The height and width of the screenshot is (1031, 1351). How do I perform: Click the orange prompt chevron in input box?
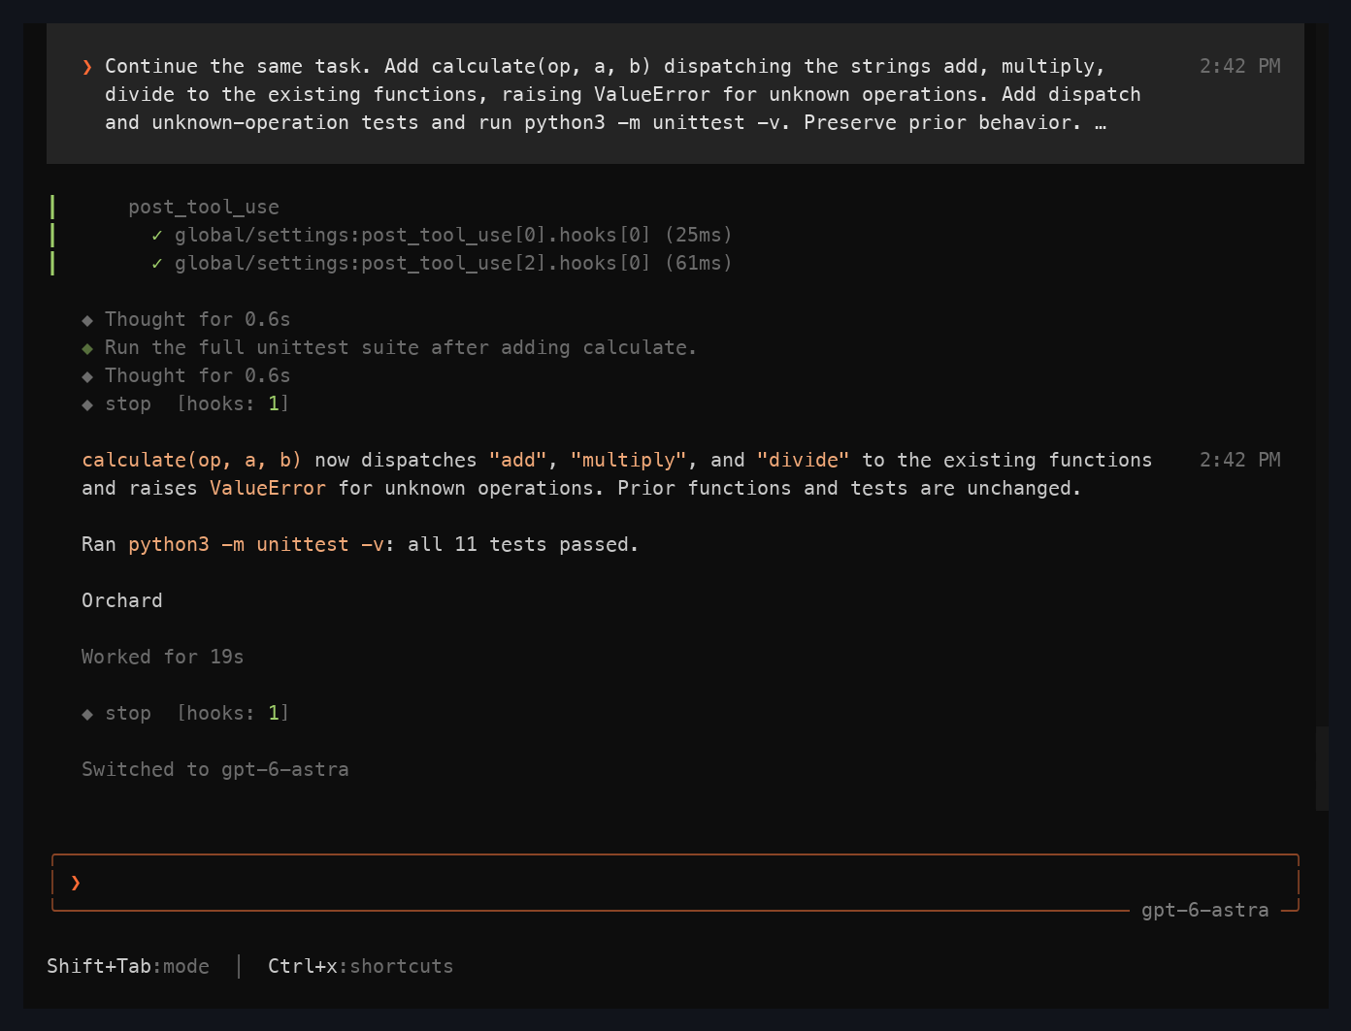(76, 883)
